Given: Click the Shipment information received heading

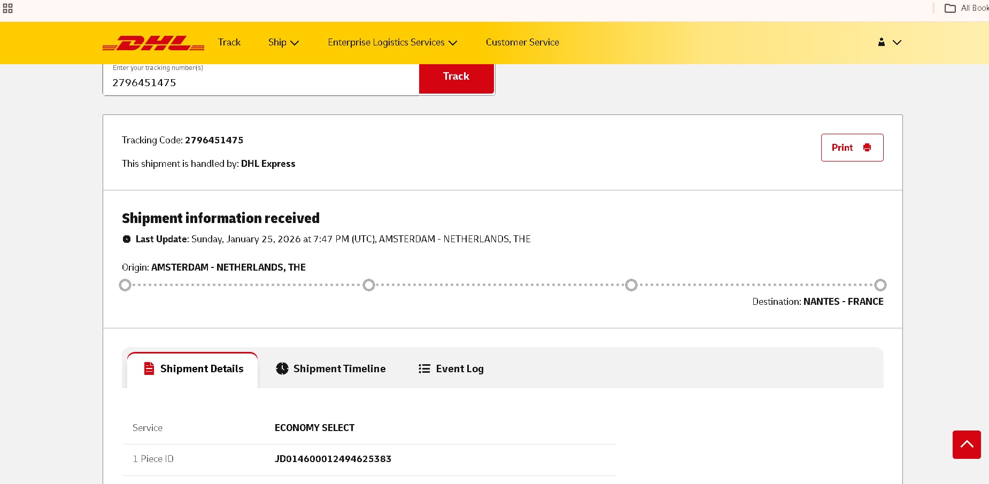Looking at the screenshot, I should (221, 218).
